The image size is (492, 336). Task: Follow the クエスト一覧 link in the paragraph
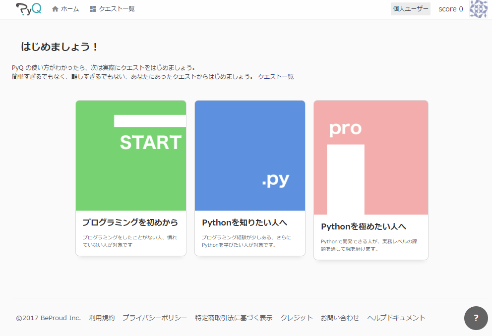(276, 76)
